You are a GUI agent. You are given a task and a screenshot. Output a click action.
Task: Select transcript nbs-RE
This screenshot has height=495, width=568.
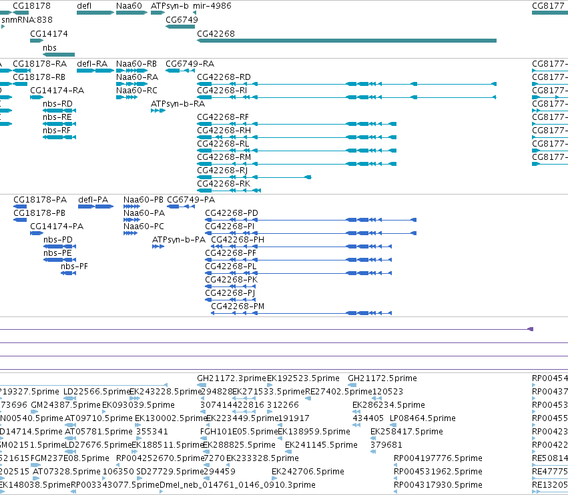[x=57, y=117]
